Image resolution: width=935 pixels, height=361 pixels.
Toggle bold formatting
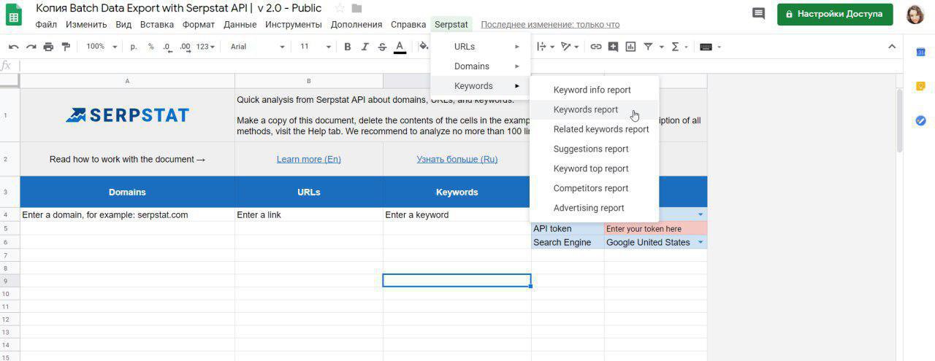[348, 47]
